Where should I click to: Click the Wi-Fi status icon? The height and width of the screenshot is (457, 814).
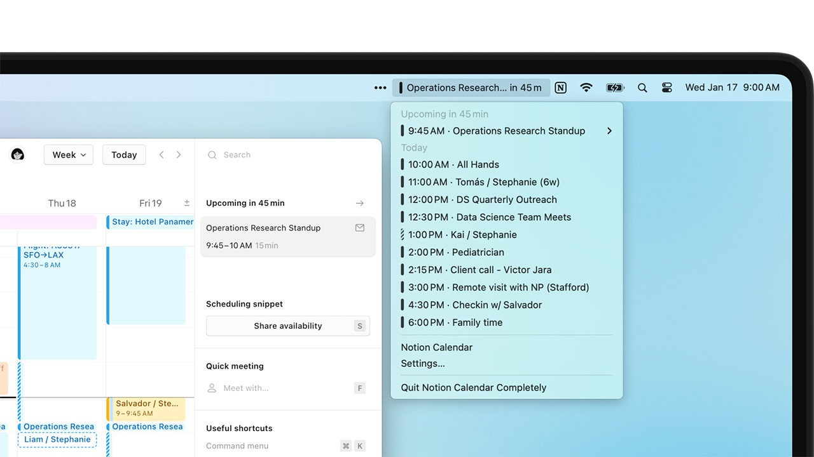pyautogui.click(x=586, y=87)
